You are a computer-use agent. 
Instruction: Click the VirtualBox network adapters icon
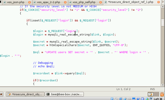click(121, 99)
